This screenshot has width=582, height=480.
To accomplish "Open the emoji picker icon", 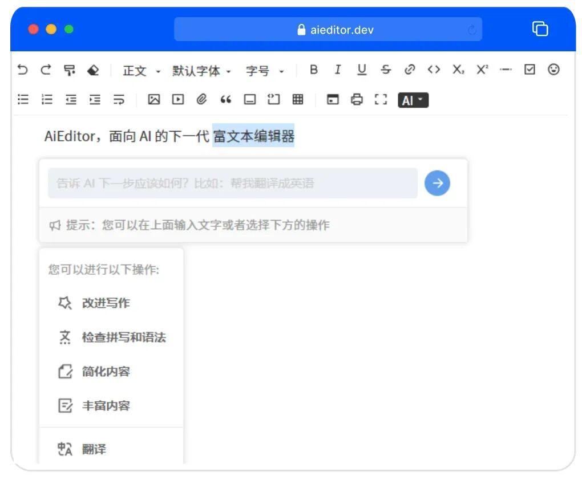I will click(x=553, y=69).
